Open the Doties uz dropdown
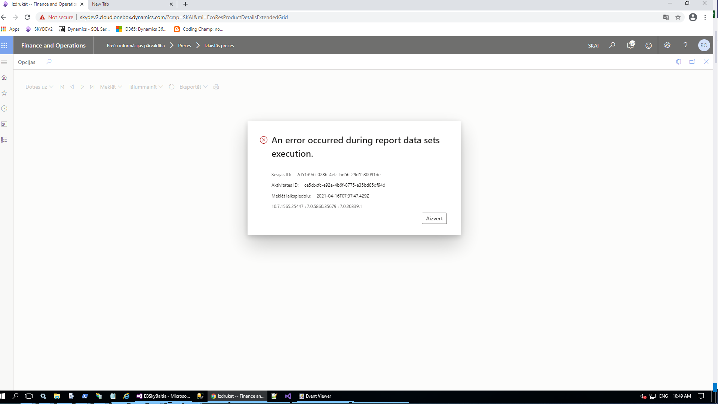This screenshot has height=404, width=718. point(39,87)
